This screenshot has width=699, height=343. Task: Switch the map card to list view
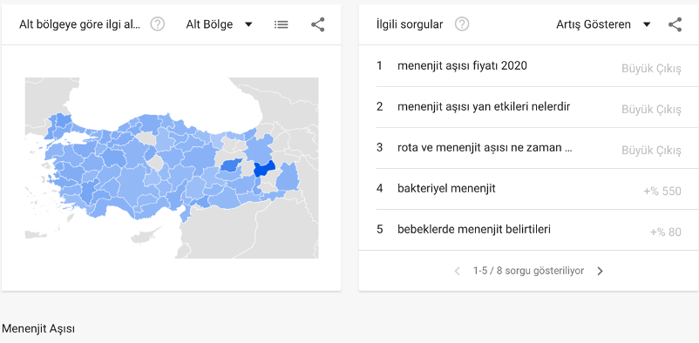(281, 24)
